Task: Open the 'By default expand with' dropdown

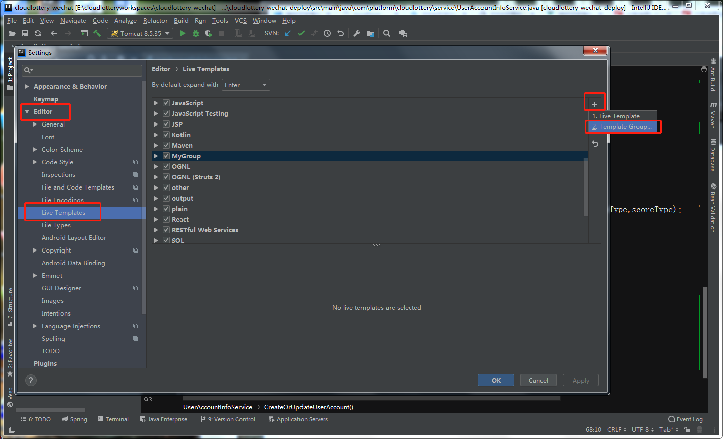Action: point(246,84)
